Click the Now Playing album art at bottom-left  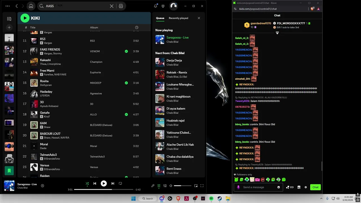(9, 186)
